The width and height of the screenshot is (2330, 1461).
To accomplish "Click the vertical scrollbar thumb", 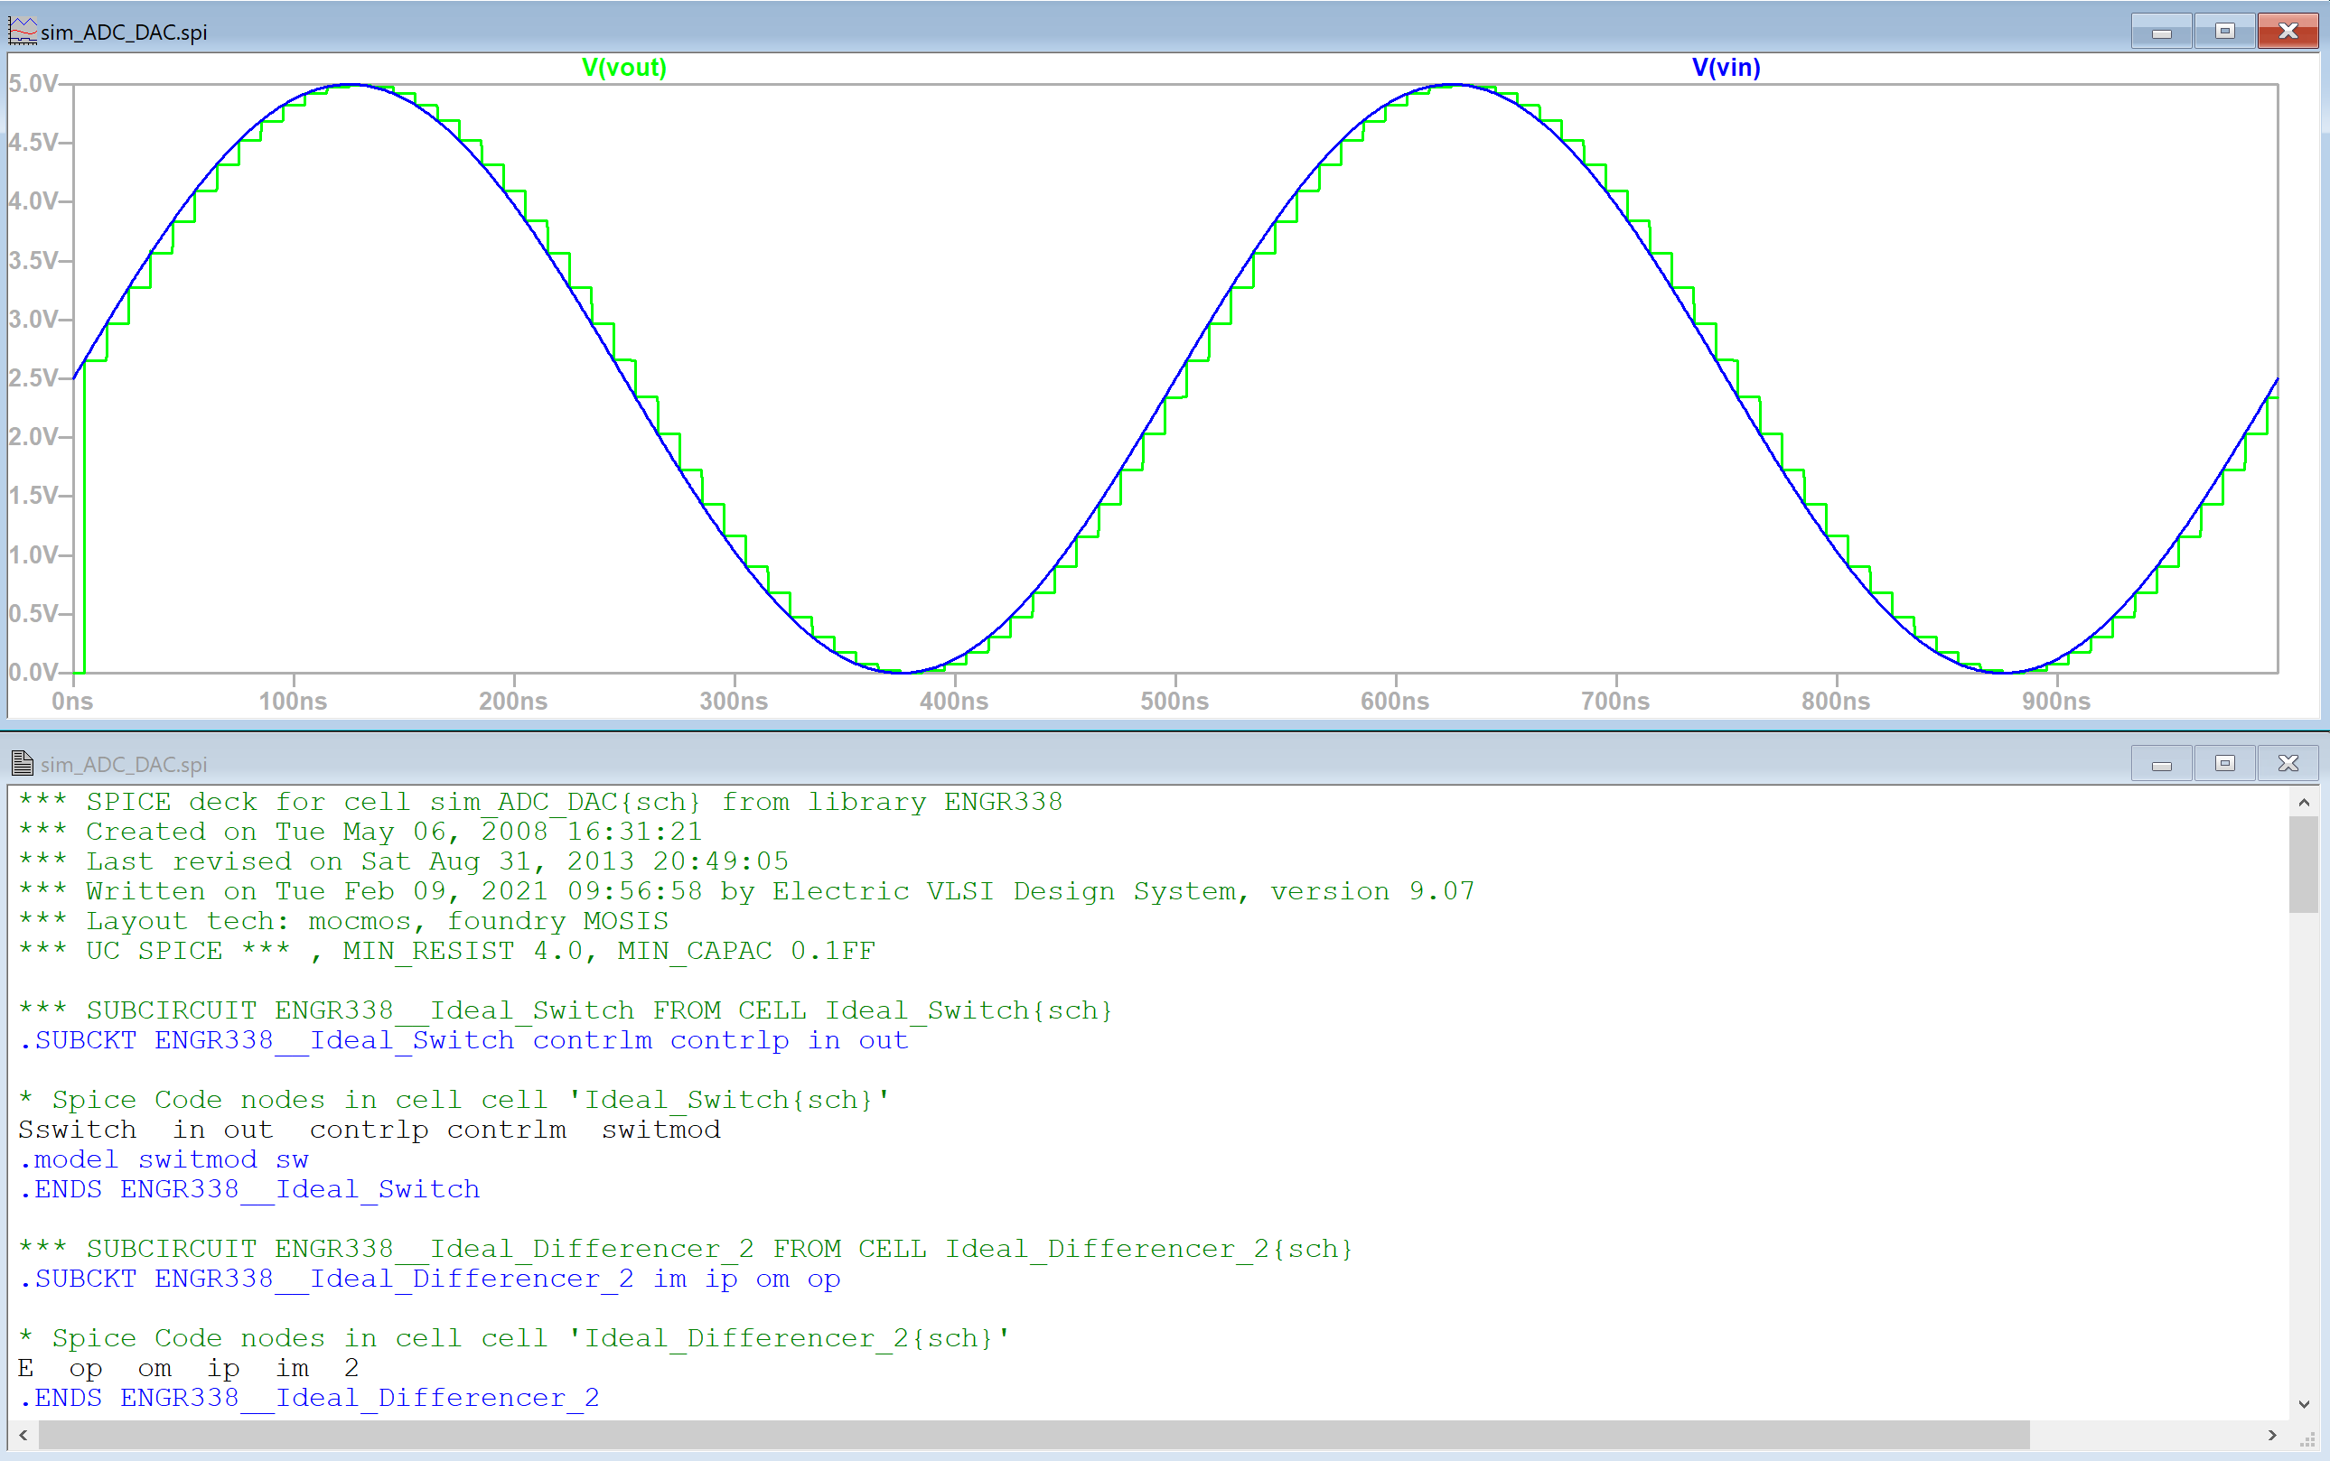I will coord(2304,863).
